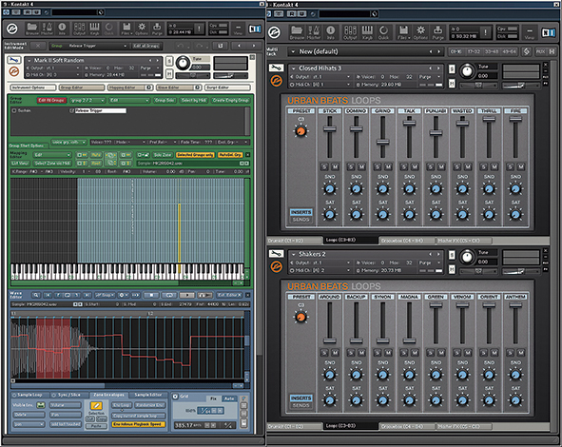Show Keyboard in right Kontakt window
The height and width of the screenshot is (447, 562).
click(x=367, y=32)
